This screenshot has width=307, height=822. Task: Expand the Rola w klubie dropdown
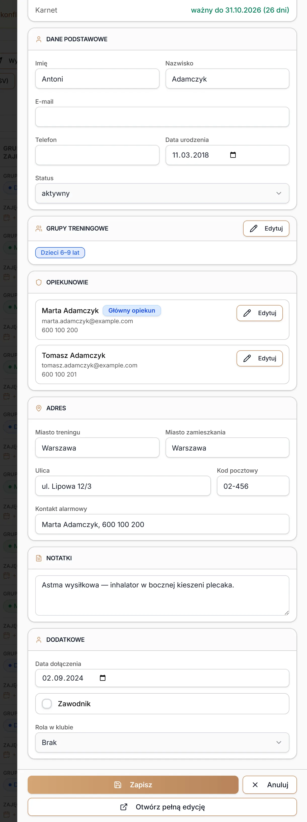(x=162, y=742)
